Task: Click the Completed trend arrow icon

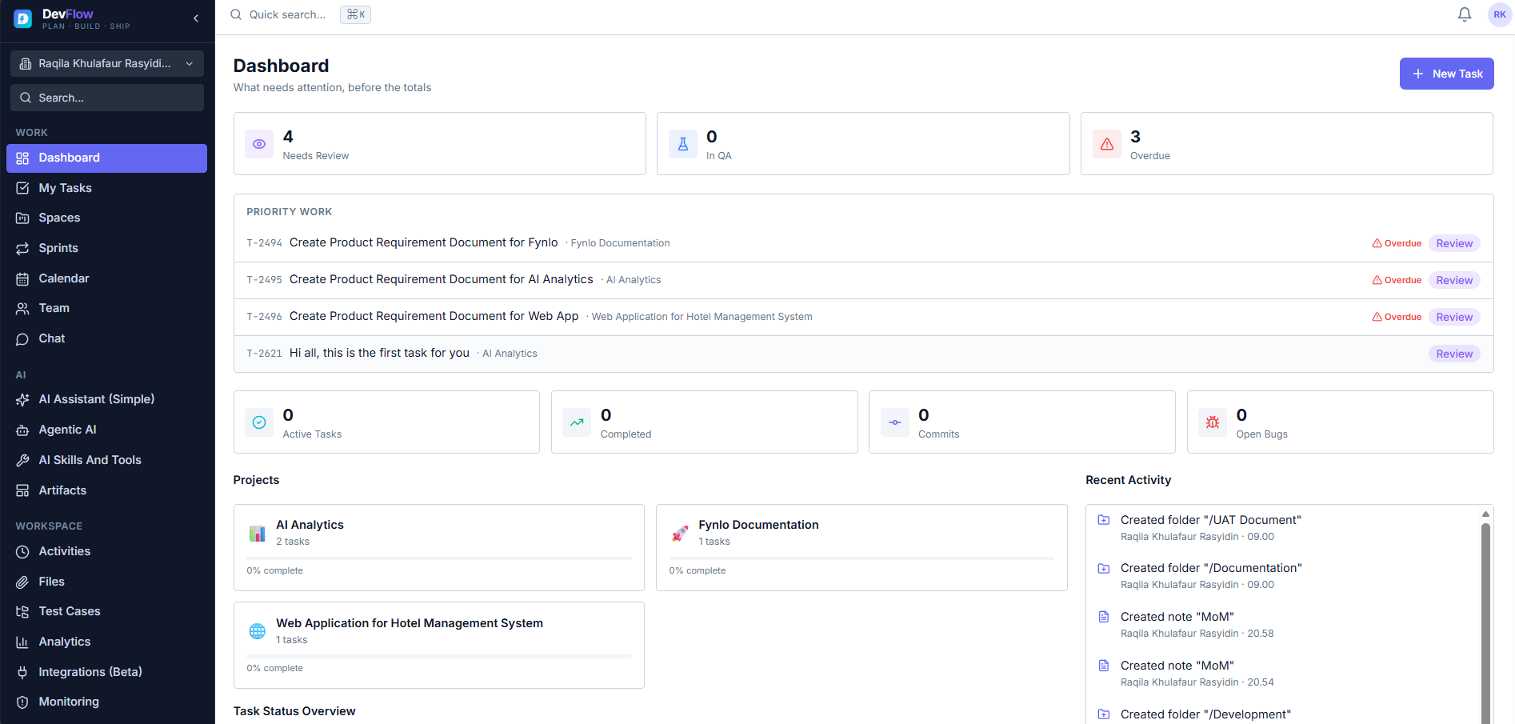Action: click(x=577, y=422)
